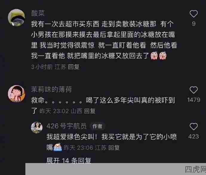Expand the 14 replies with 展开
This screenshot has height=175, width=206.
tap(69, 160)
